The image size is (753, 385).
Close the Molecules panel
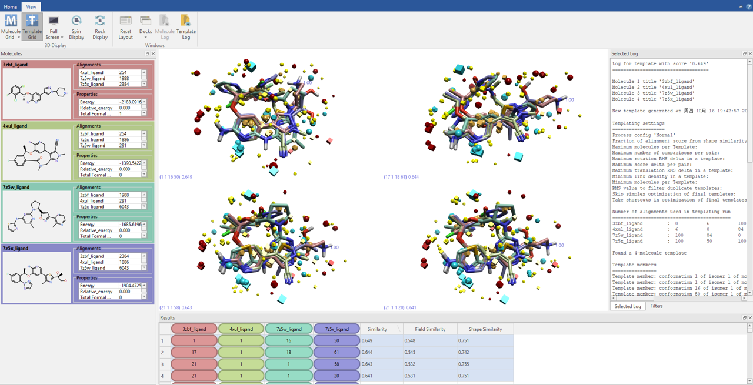[x=154, y=53]
